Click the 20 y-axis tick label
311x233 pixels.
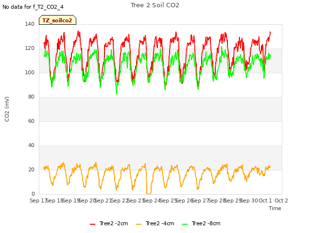pos(31,169)
